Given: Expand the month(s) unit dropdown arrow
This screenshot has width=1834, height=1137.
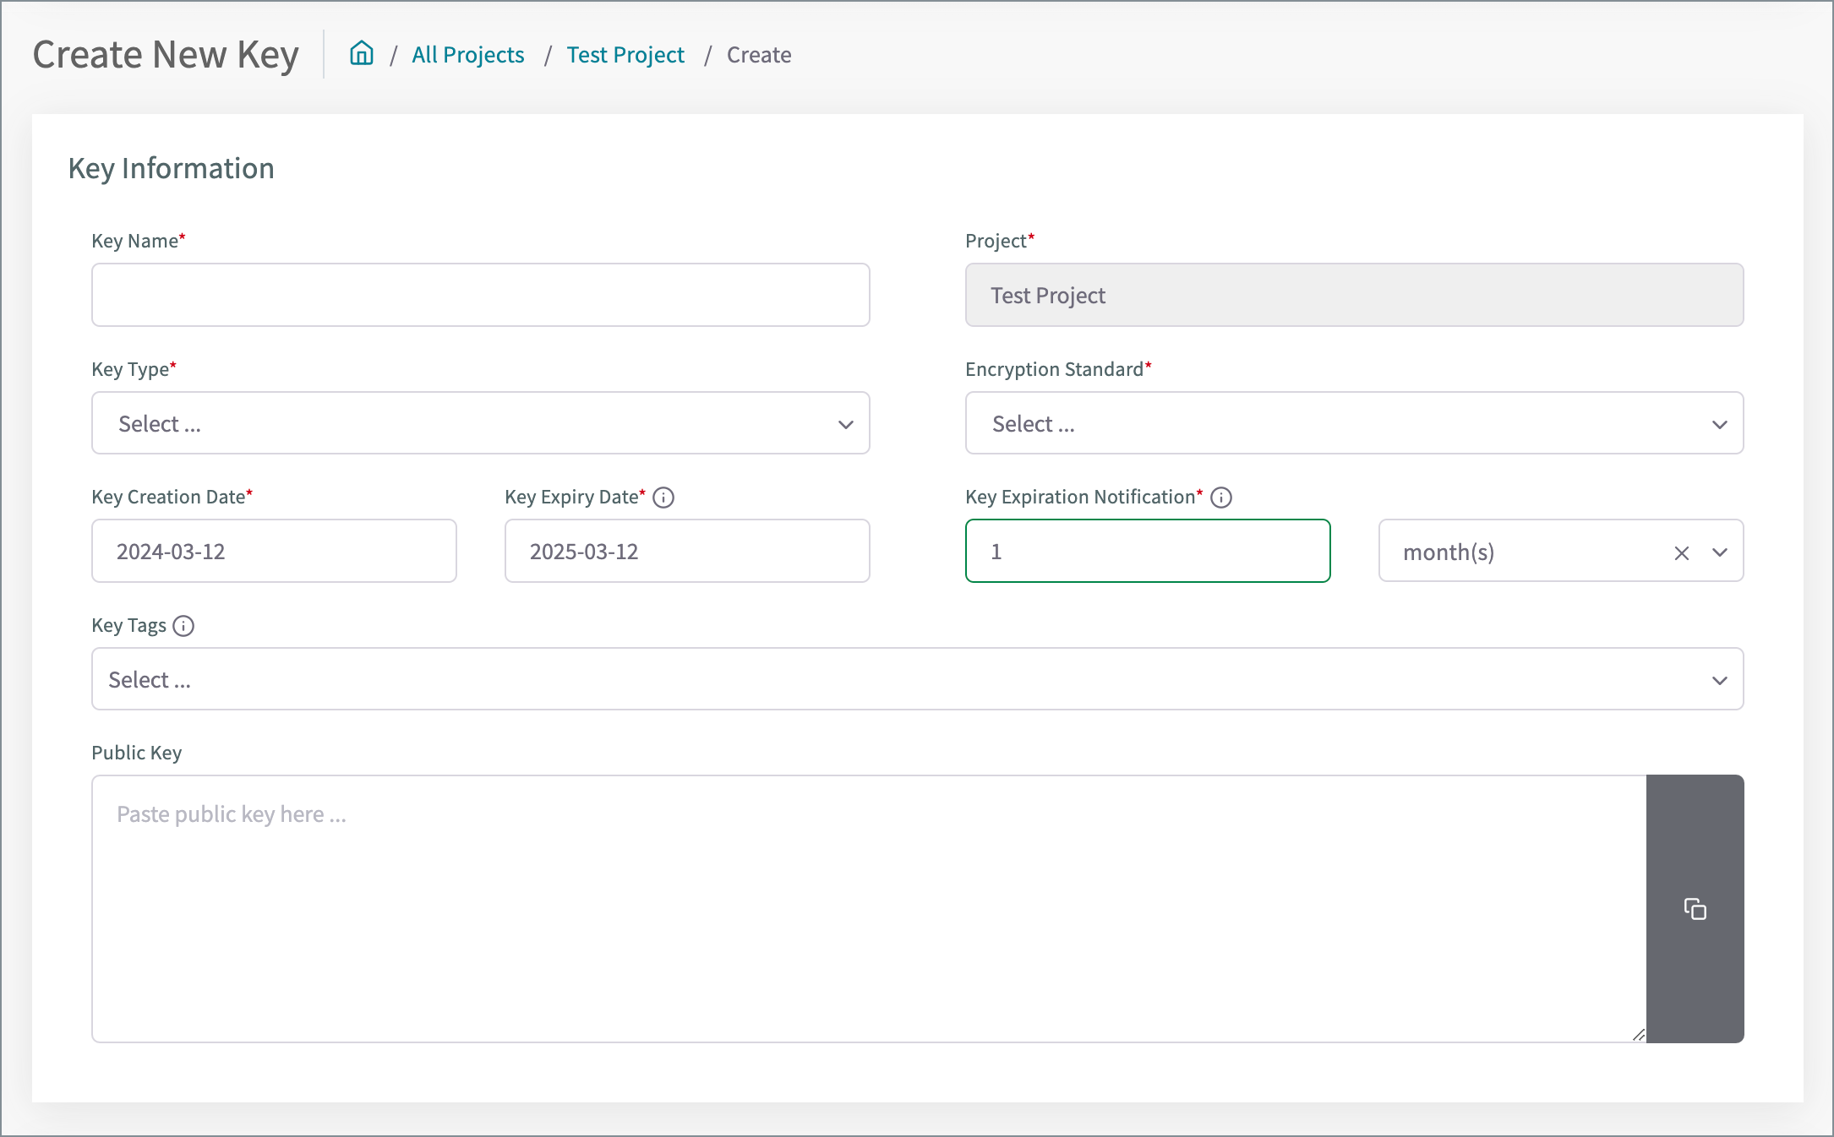Looking at the screenshot, I should [1720, 552].
